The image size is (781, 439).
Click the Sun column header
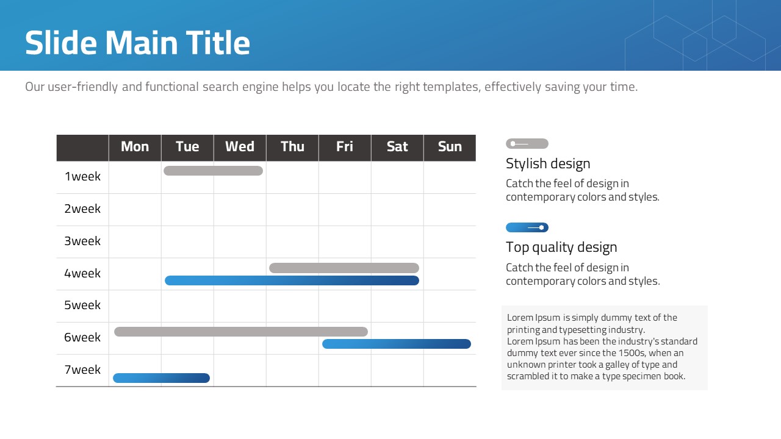pyautogui.click(x=450, y=147)
